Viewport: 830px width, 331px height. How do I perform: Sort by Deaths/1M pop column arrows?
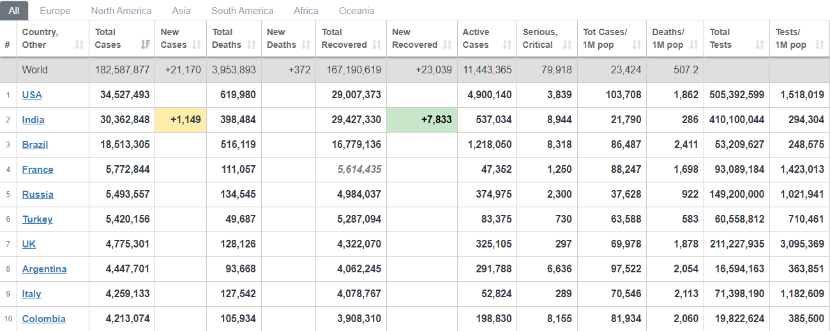coord(694,45)
